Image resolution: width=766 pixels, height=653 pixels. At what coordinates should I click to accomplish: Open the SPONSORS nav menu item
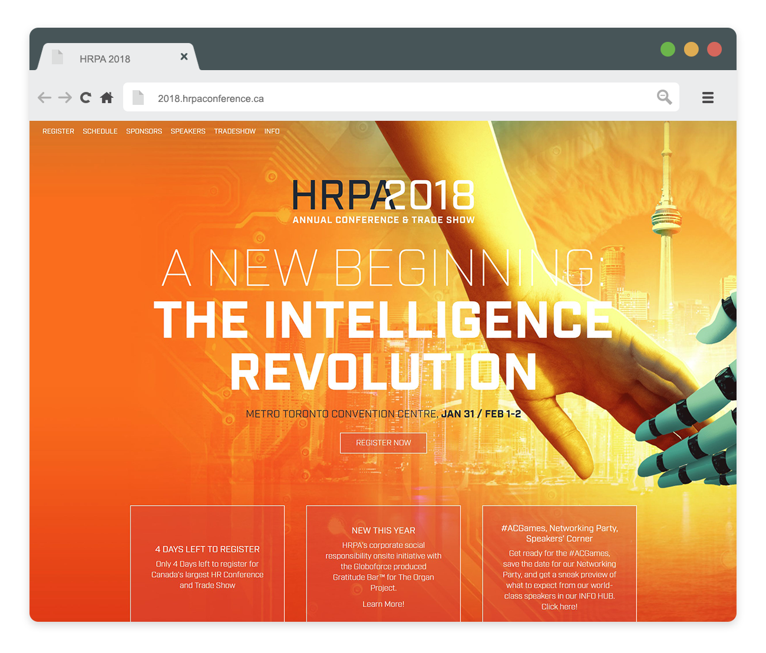(x=144, y=131)
